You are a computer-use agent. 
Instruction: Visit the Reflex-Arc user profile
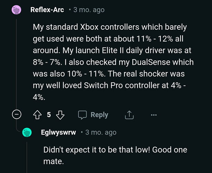point(47,10)
